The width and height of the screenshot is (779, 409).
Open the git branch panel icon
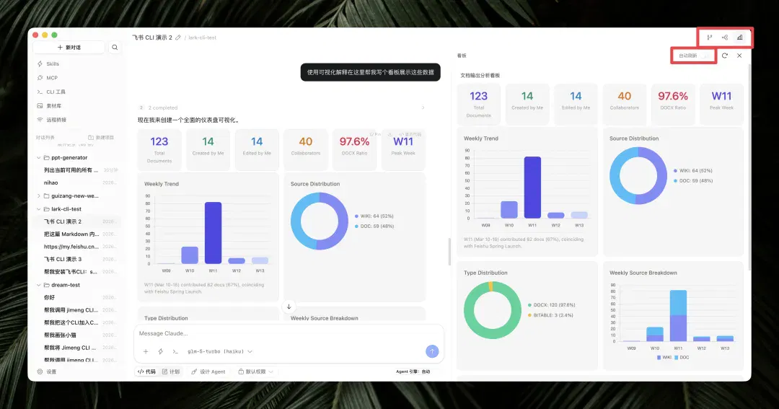[x=710, y=38]
